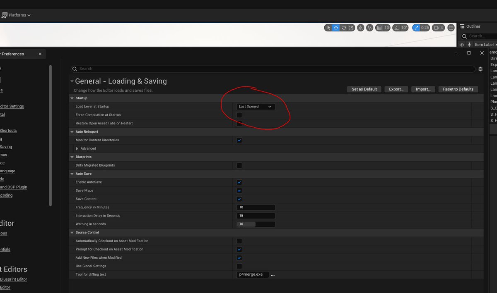Toggle scale snapping icon
The width and height of the screenshot is (497, 293).
click(416, 28)
